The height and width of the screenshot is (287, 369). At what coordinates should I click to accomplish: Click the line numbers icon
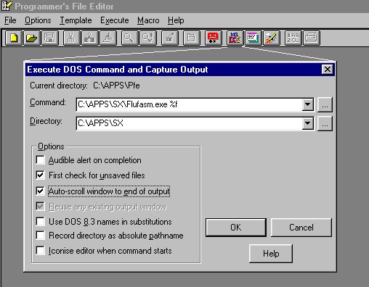293,38
